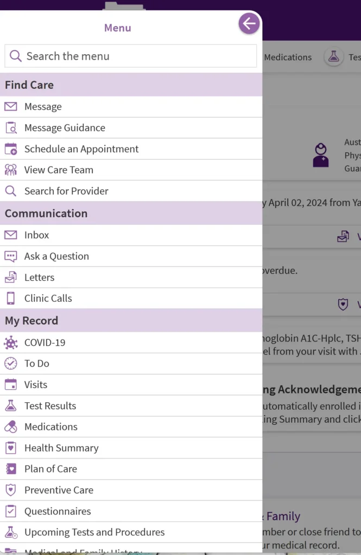Click the shield heart icon for Preventive Care

[11, 490]
